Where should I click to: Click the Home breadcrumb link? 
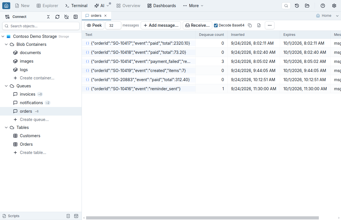pyautogui.click(x=324, y=16)
